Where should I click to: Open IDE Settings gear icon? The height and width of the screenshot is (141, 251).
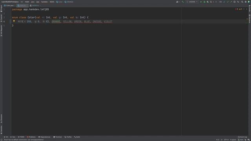click(x=246, y=2)
